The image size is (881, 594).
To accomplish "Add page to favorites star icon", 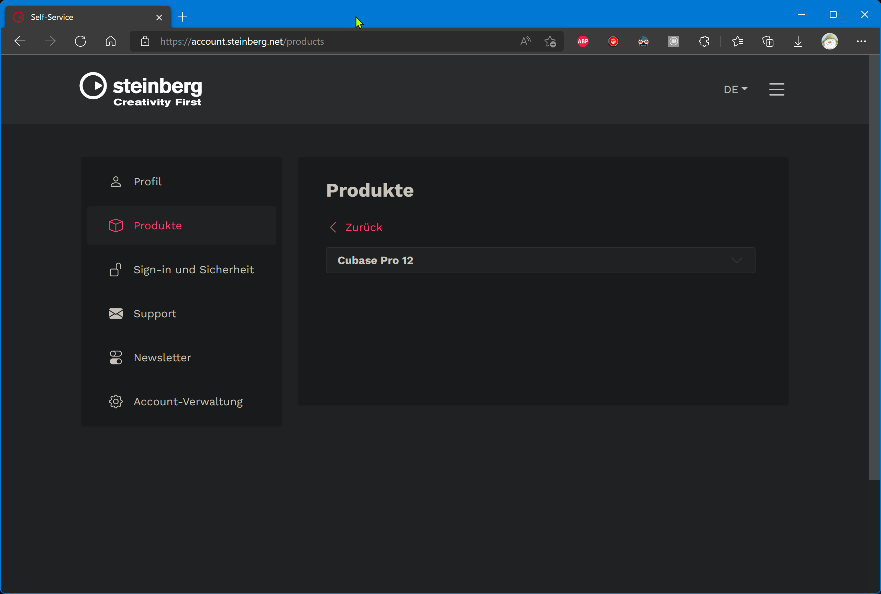I will tap(550, 41).
